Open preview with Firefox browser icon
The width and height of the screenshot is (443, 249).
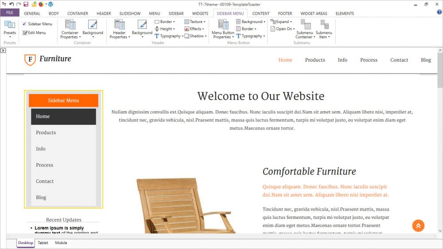pyautogui.click(x=41, y=4)
